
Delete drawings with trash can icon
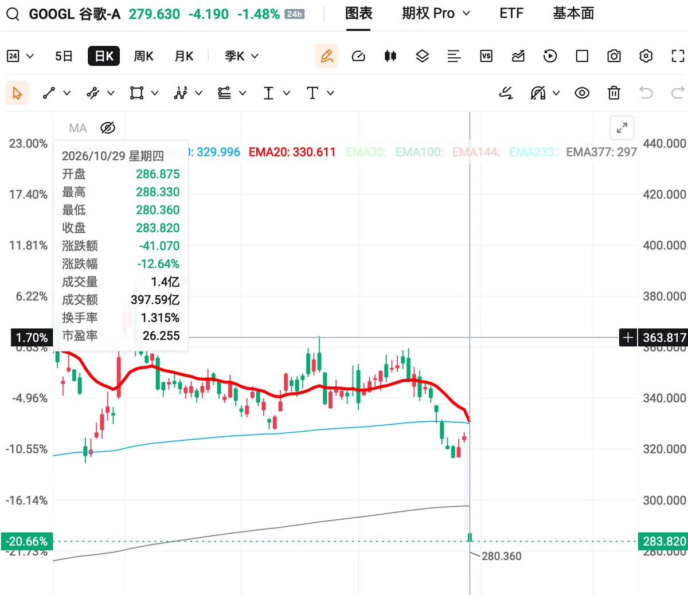(614, 93)
